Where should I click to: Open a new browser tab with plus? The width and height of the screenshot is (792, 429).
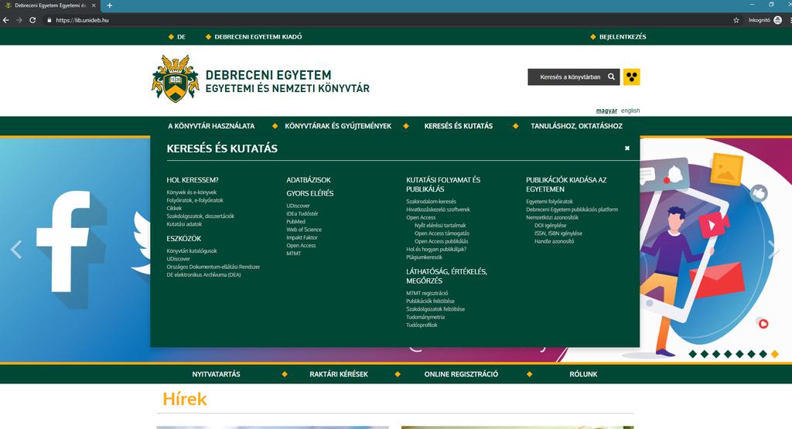(x=110, y=5)
